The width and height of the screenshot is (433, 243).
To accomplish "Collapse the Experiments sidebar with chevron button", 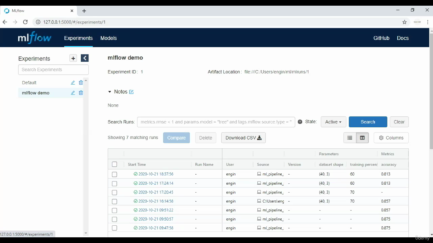I will pos(85,58).
